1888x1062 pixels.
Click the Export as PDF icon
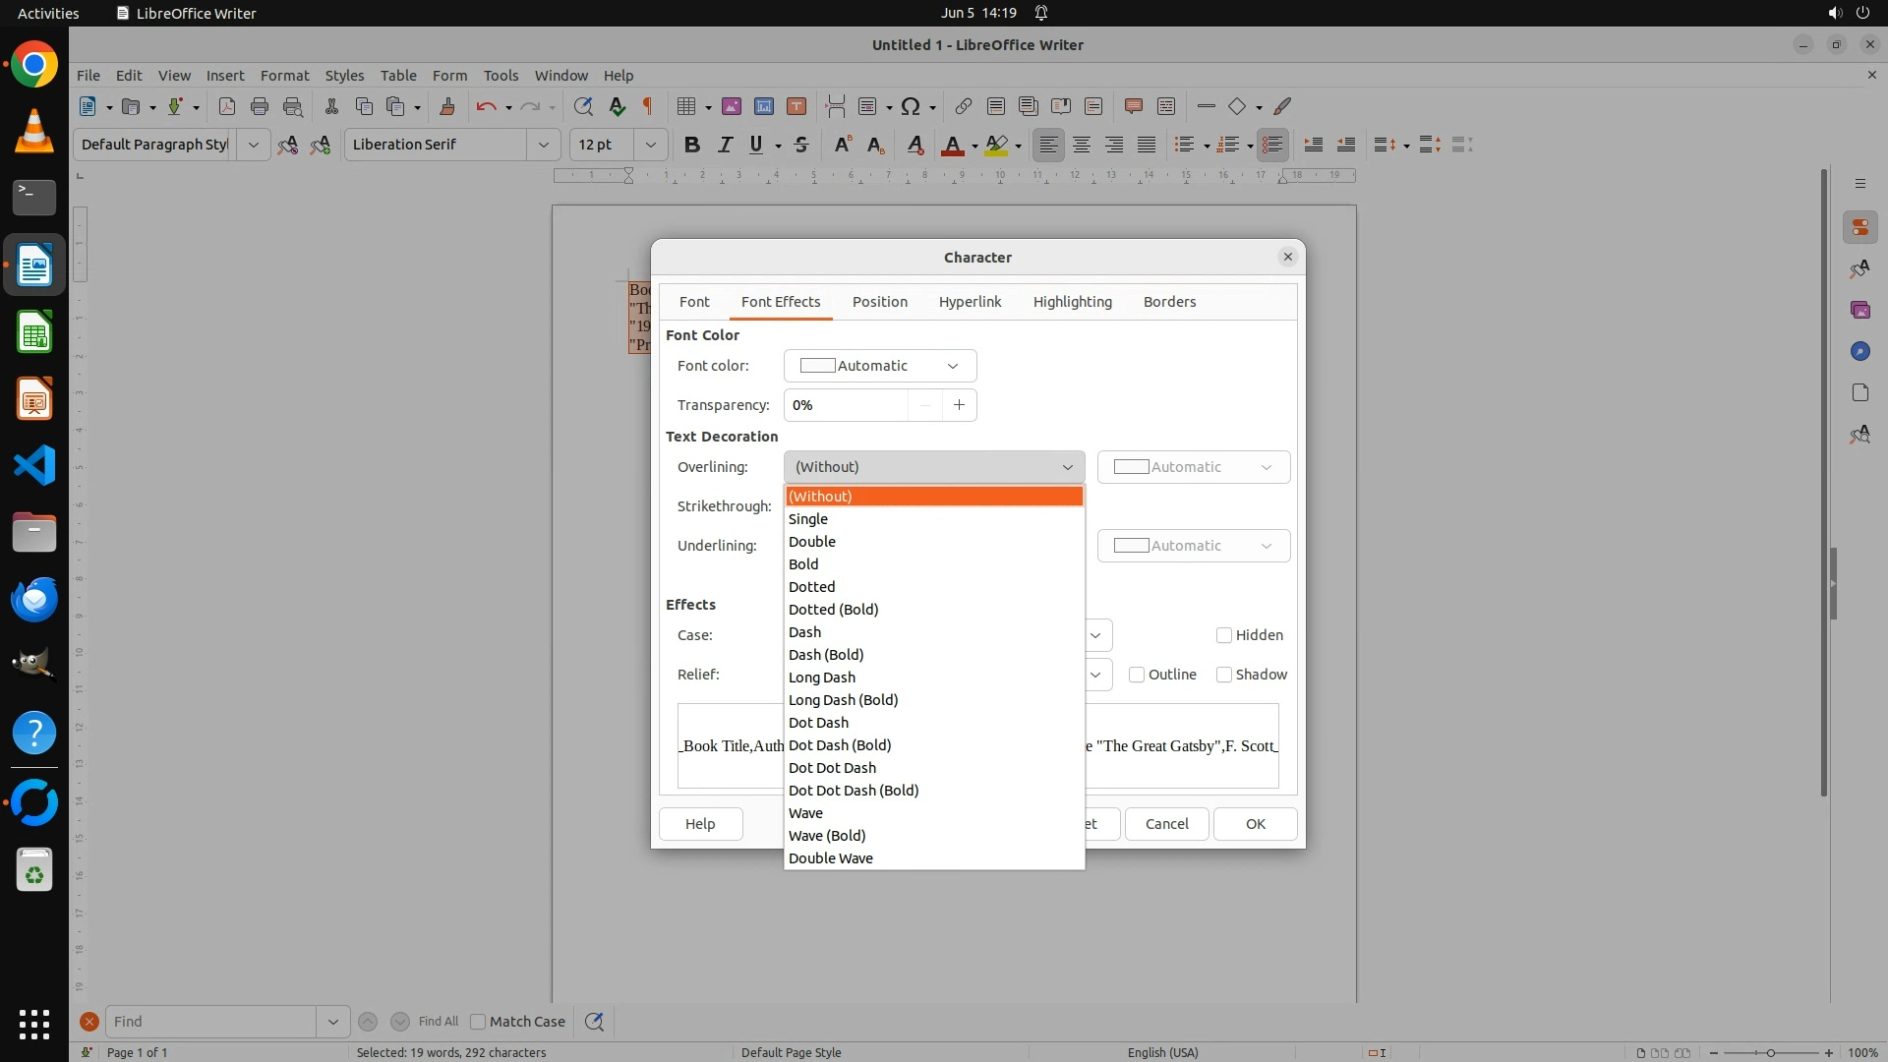(x=226, y=106)
